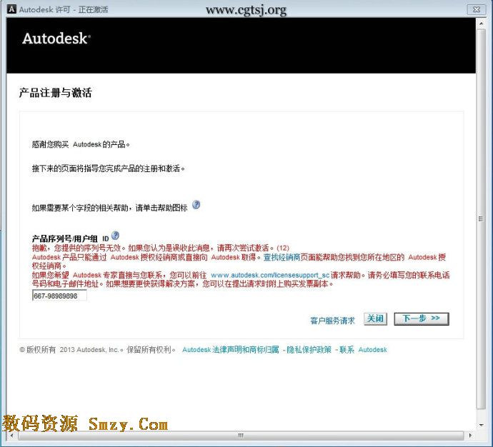Close the Autodesk licensing window

point(477,9)
